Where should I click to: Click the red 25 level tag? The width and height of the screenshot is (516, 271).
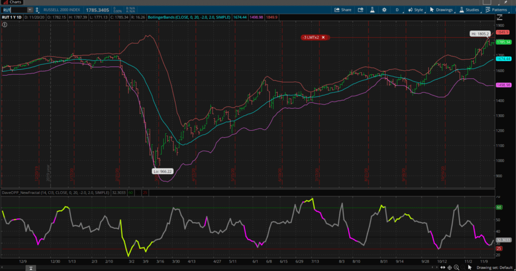click(x=499, y=248)
